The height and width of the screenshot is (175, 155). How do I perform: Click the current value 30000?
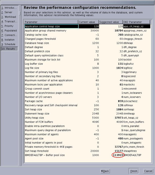95,31
